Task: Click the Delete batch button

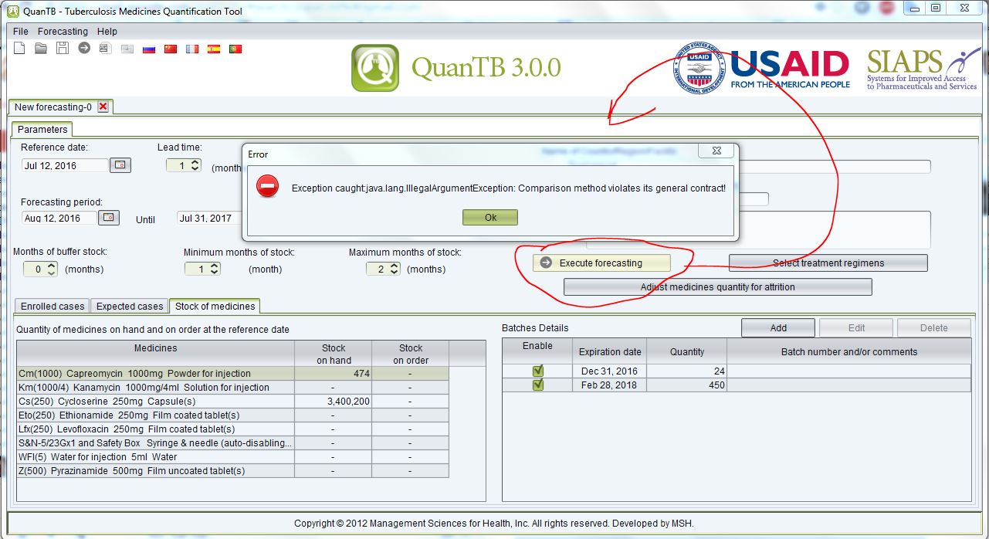Action: (x=933, y=328)
